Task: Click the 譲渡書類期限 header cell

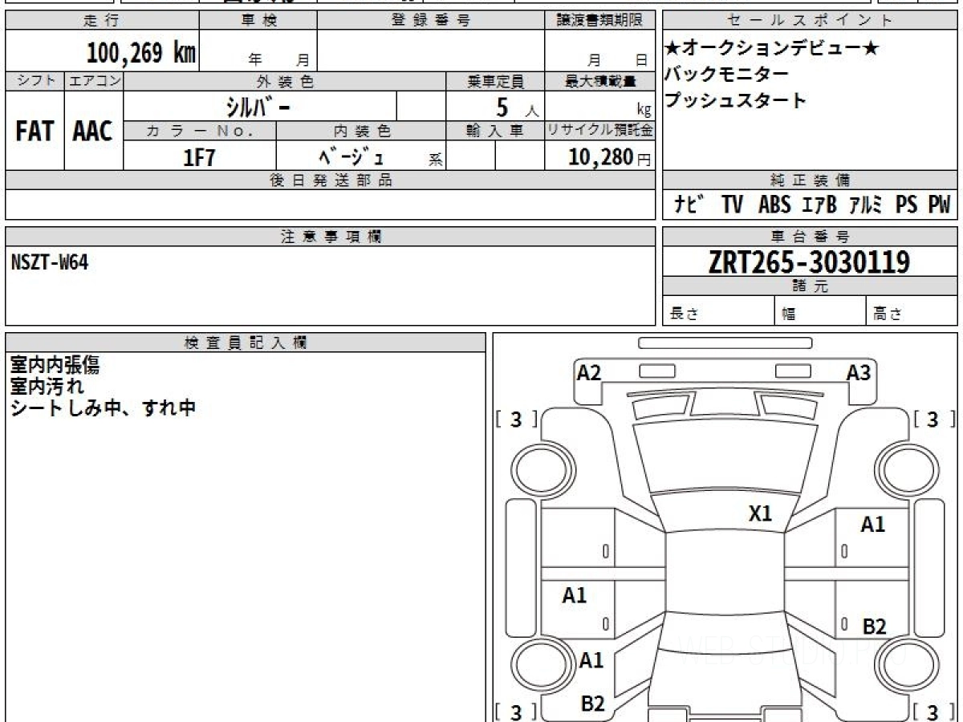Action: tap(599, 21)
